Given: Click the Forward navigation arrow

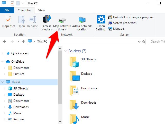Looking at the screenshot, I should (12, 41).
